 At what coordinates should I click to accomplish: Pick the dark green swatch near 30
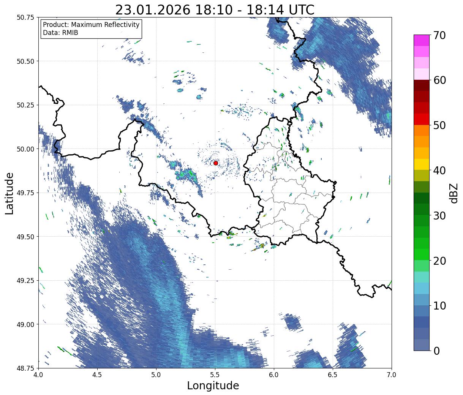coord(422,210)
